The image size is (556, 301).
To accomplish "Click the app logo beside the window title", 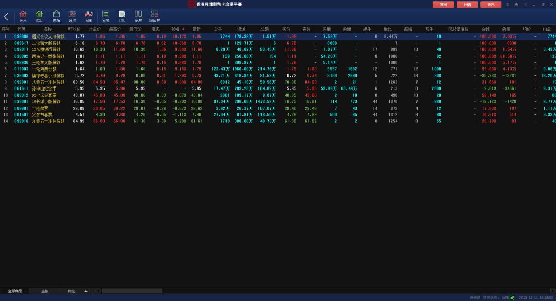I will 192,4.
